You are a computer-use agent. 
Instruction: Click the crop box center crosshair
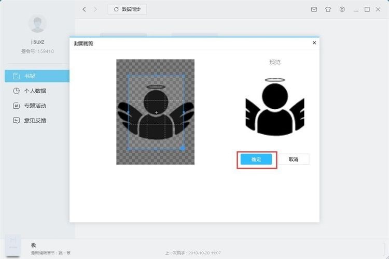156,112
